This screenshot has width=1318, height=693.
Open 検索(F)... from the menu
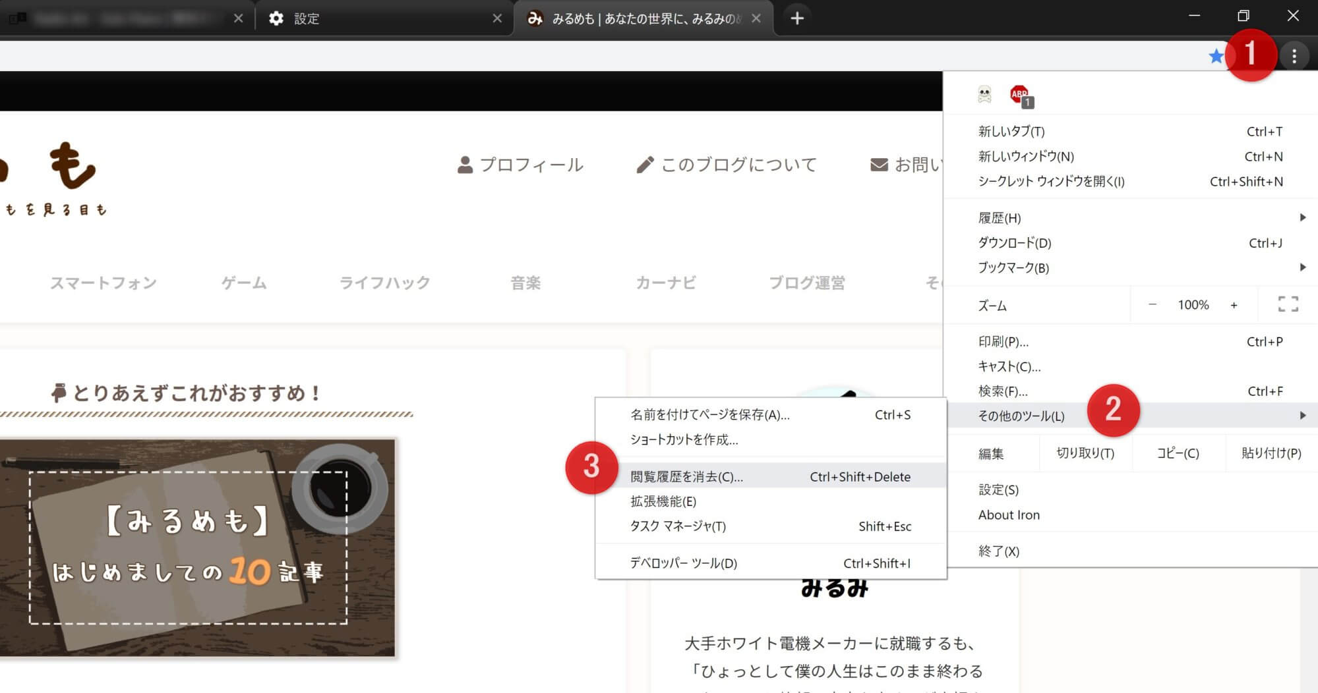click(x=1130, y=391)
